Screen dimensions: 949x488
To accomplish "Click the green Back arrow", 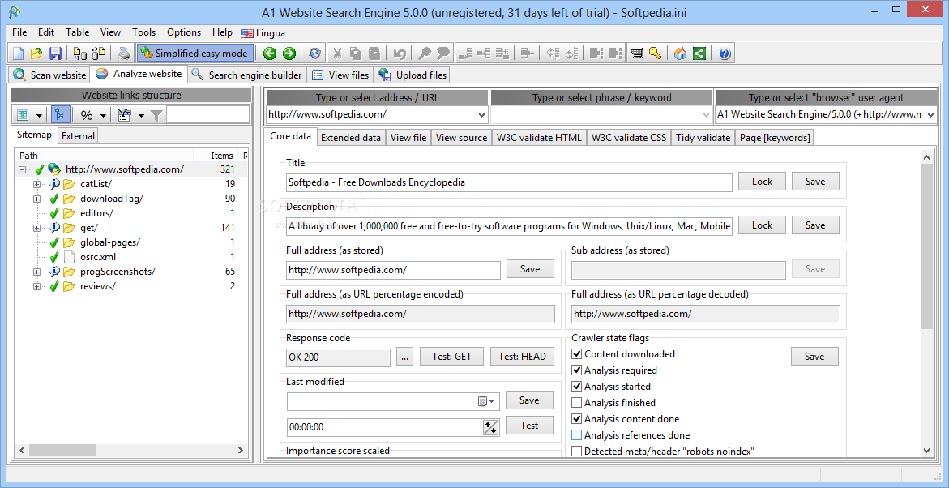I will pos(270,54).
